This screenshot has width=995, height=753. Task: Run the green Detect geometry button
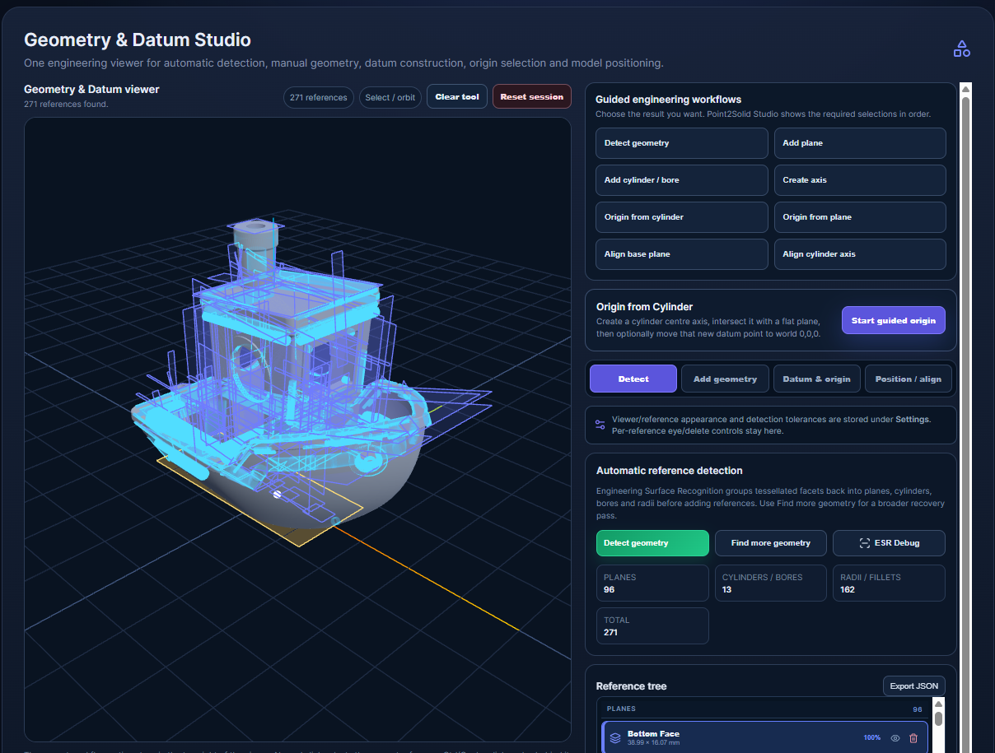(652, 543)
